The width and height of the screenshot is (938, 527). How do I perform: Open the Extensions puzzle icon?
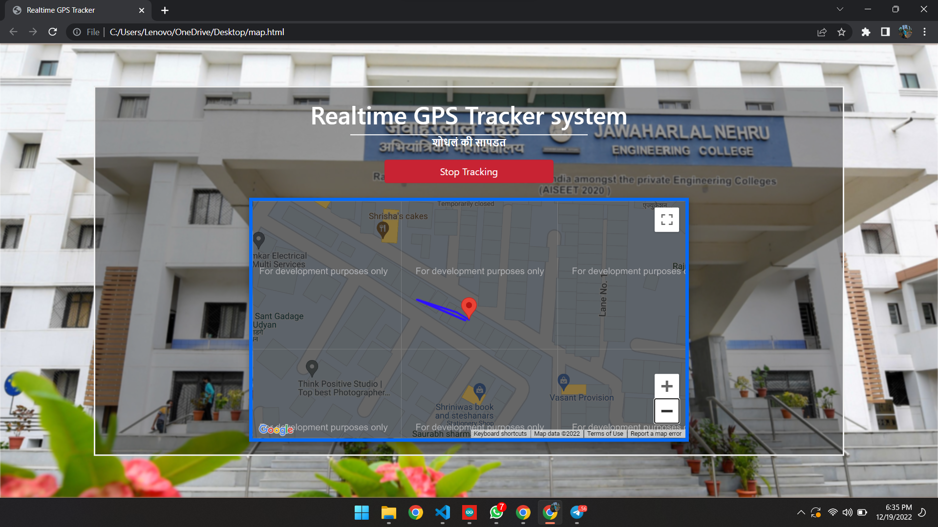866,32
